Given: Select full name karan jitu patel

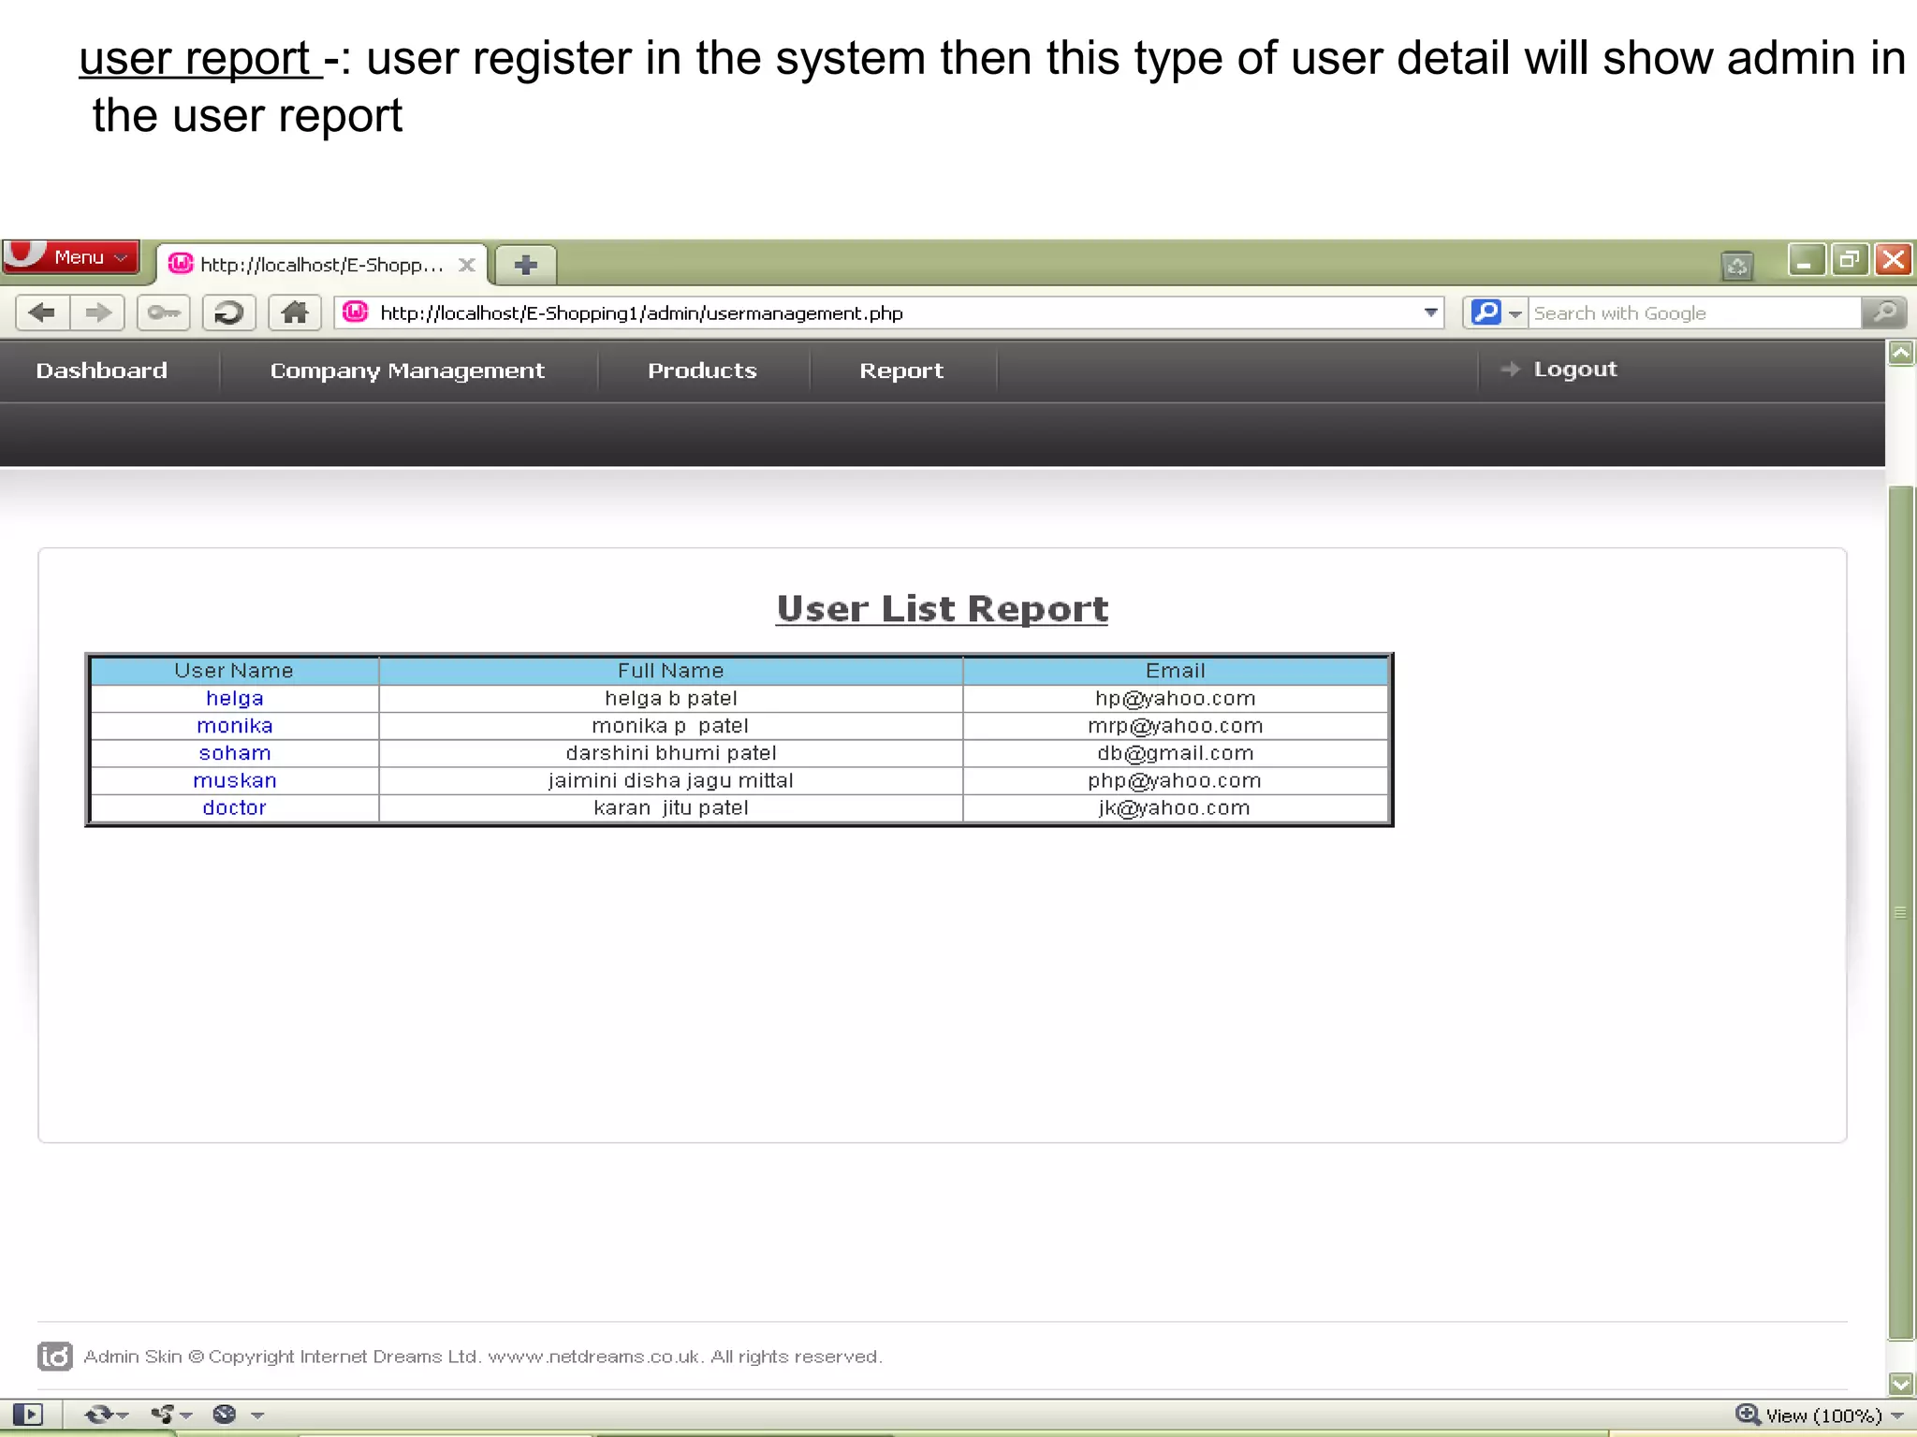Looking at the screenshot, I should click(671, 807).
